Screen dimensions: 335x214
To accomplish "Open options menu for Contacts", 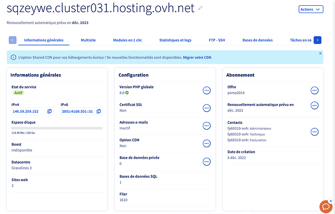I will coord(315,132).
